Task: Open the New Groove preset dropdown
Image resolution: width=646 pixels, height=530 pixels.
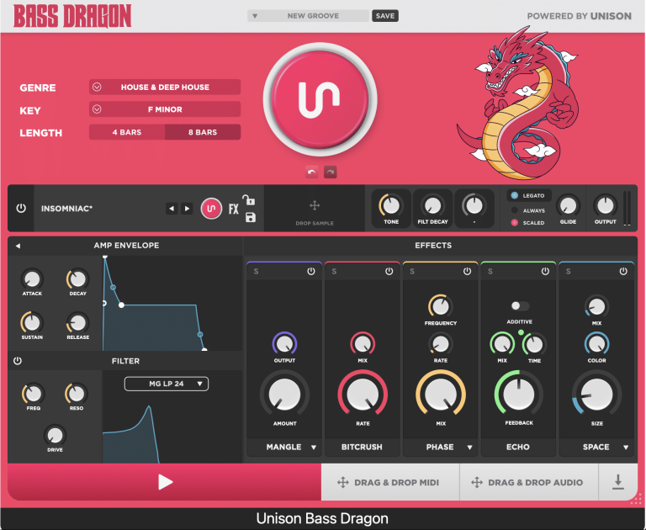Action: coord(308,16)
